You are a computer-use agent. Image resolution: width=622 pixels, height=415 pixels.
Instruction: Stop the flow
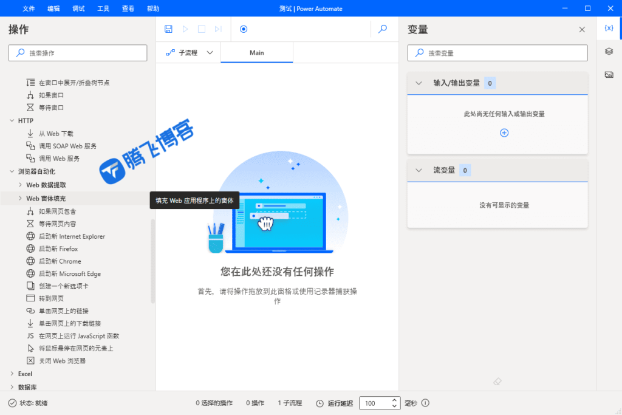pos(201,29)
